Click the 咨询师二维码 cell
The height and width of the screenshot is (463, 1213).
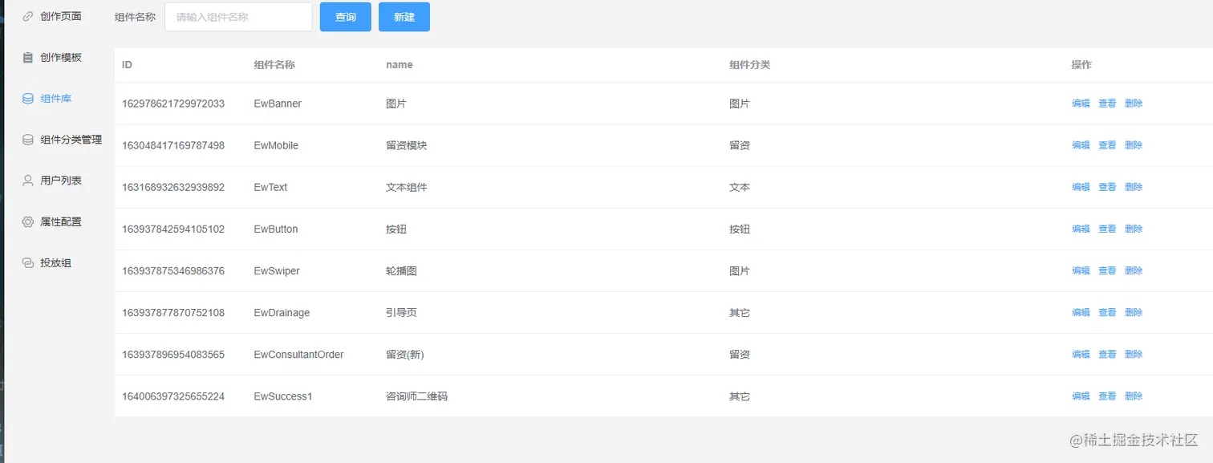pos(416,396)
